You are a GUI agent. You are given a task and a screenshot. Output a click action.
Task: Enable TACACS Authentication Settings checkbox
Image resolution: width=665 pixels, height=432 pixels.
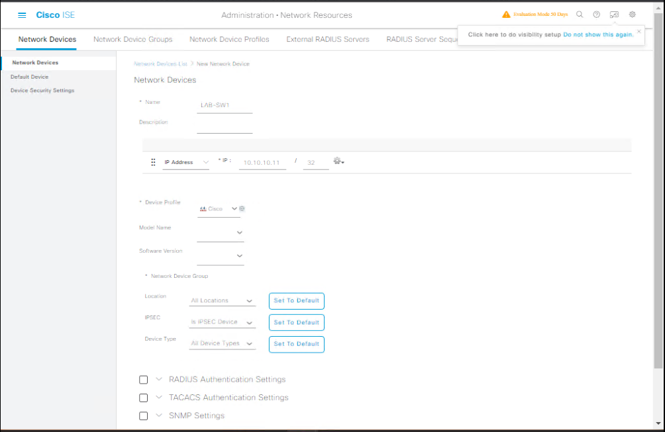tap(143, 398)
